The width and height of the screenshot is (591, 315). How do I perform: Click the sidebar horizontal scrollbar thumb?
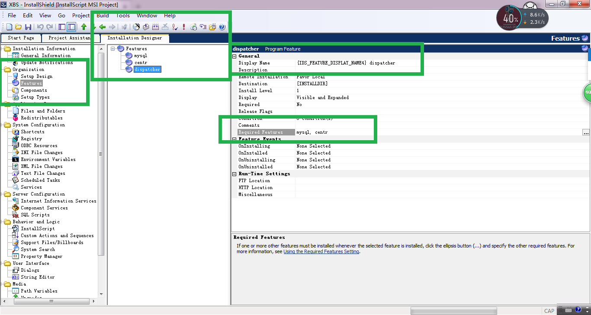point(51,301)
